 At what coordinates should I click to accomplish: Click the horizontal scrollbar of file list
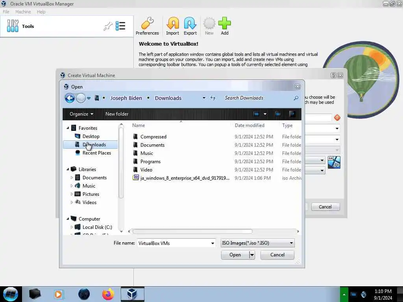(192, 231)
